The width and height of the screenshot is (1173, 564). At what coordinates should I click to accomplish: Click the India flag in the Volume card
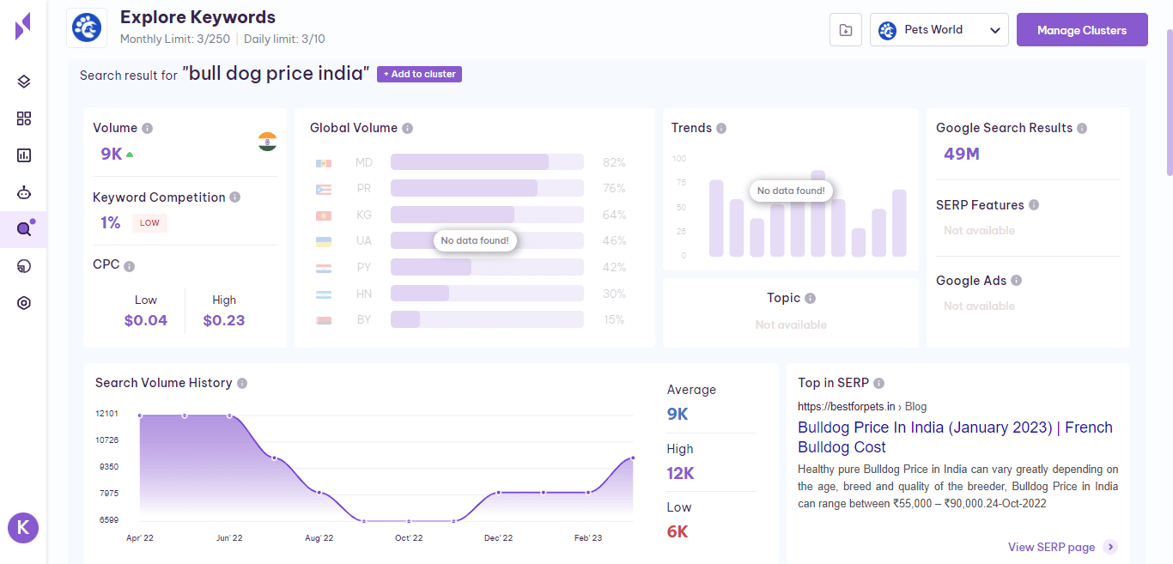pyautogui.click(x=267, y=142)
